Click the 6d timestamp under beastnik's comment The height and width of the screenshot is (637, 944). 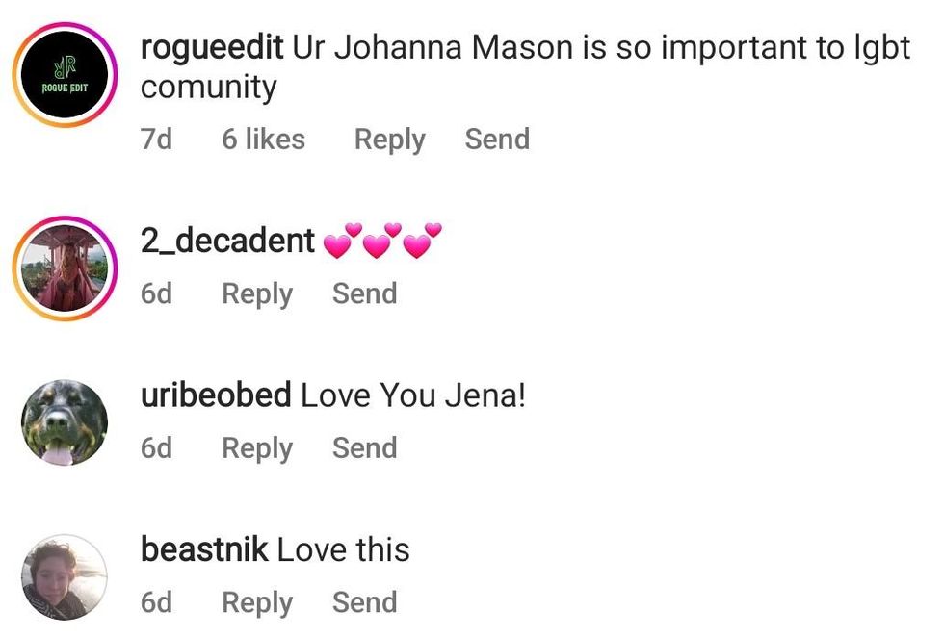click(x=156, y=602)
